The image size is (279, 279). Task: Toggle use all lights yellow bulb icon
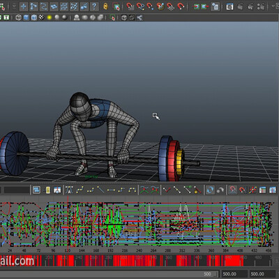pos(50,17)
